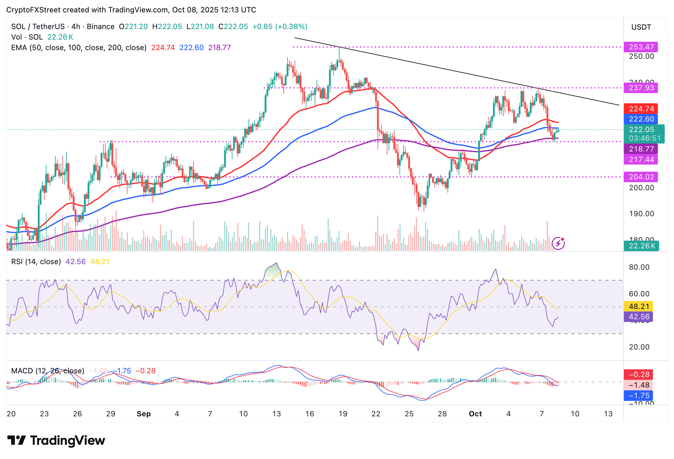Click the Vol · SOL volume legend
Viewport: 674px width, 459px height.
click(x=27, y=37)
